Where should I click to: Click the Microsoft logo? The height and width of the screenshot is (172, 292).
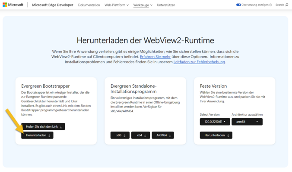point(13,5)
